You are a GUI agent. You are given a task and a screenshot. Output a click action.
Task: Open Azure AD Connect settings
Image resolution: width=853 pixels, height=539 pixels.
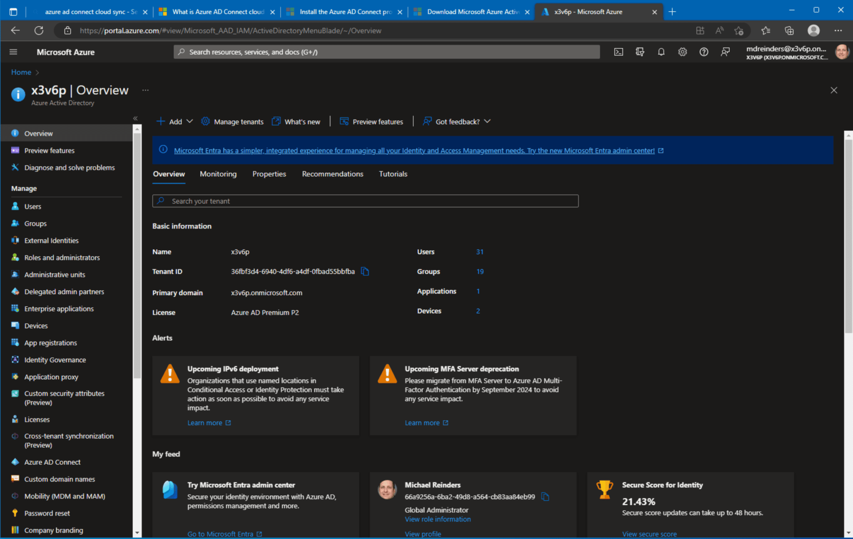(x=52, y=462)
